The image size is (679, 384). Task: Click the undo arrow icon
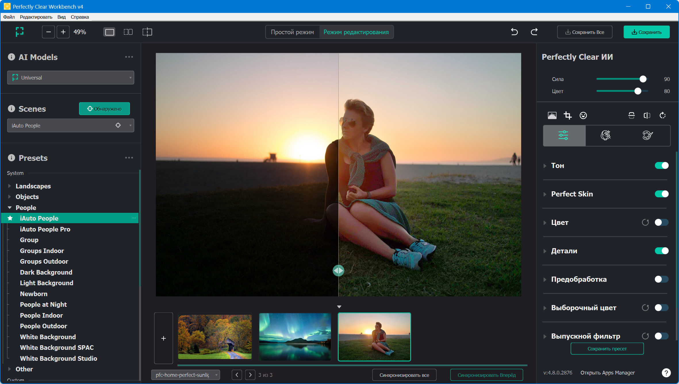[x=514, y=32]
